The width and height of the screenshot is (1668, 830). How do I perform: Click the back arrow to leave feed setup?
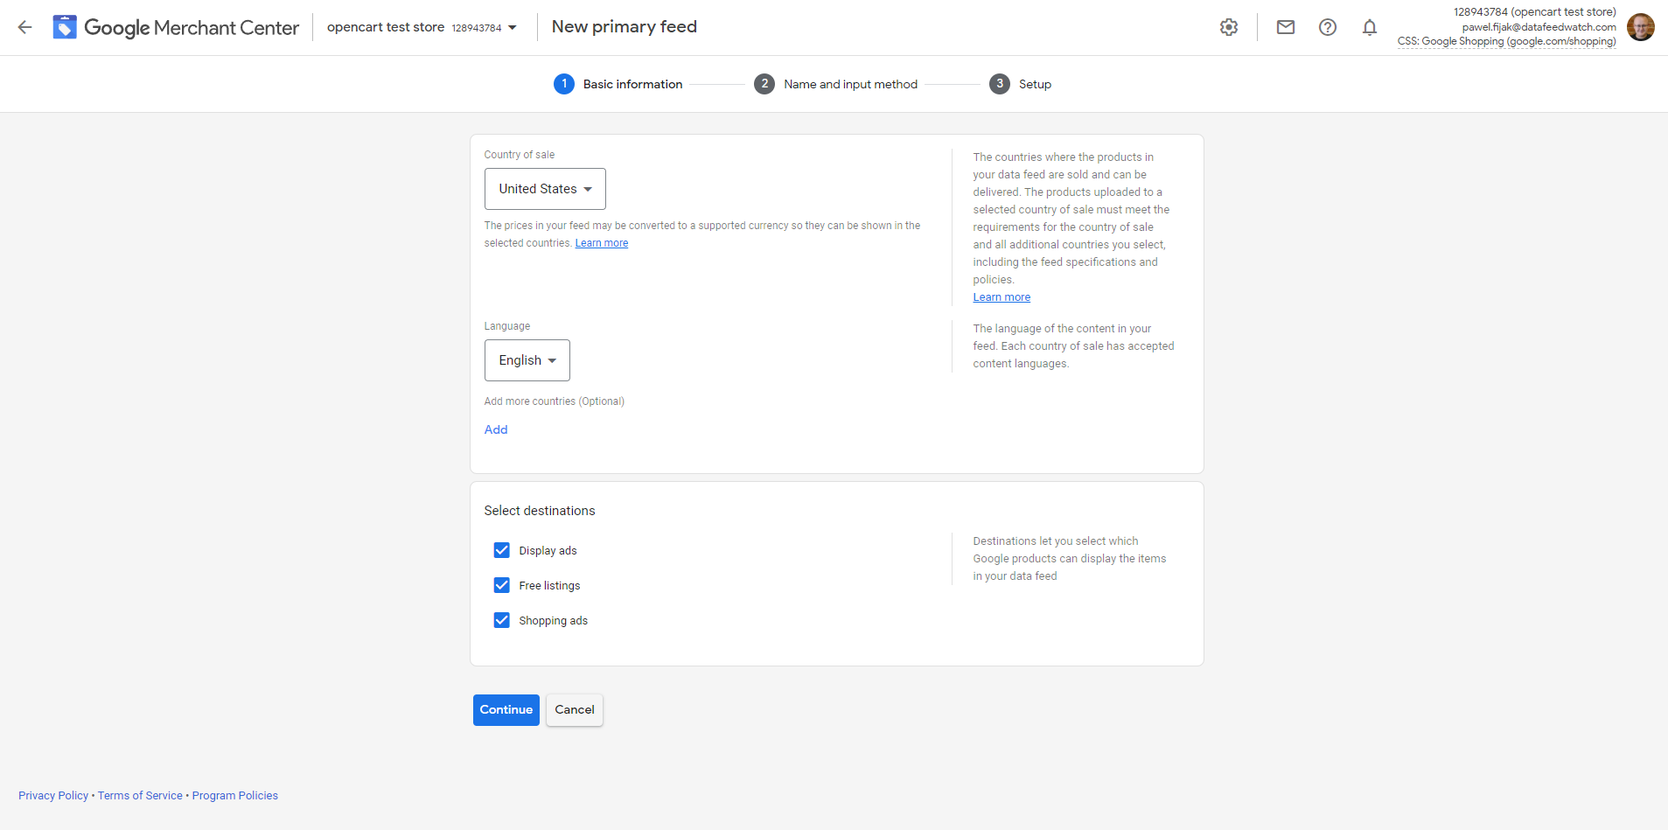click(x=24, y=27)
